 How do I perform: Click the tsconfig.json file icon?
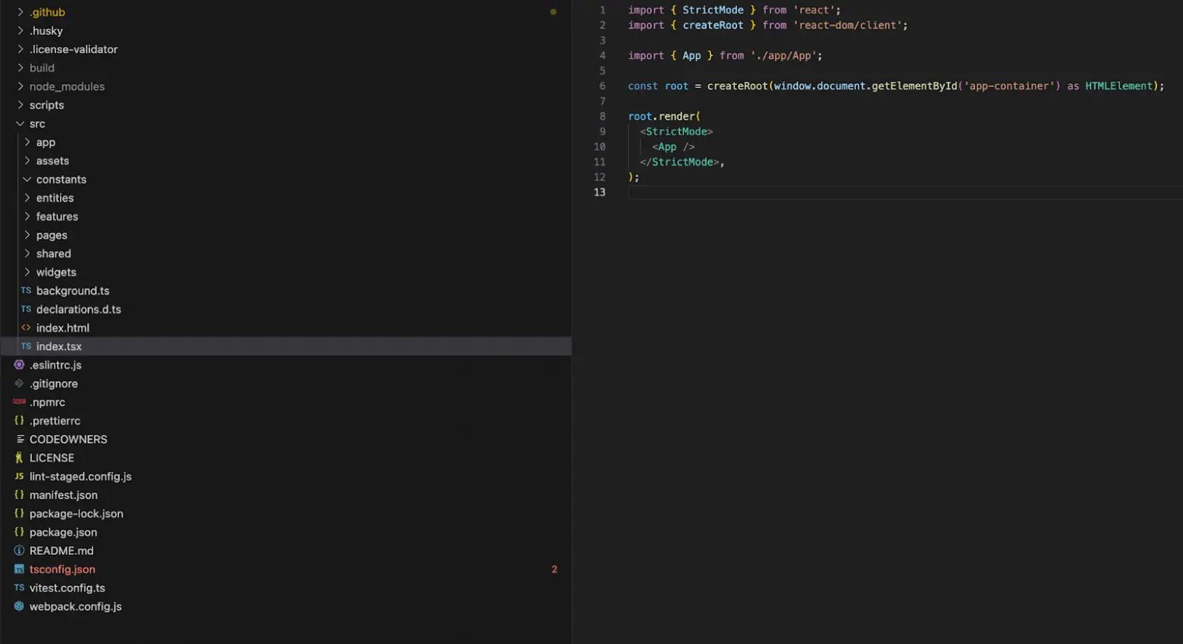coord(19,569)
